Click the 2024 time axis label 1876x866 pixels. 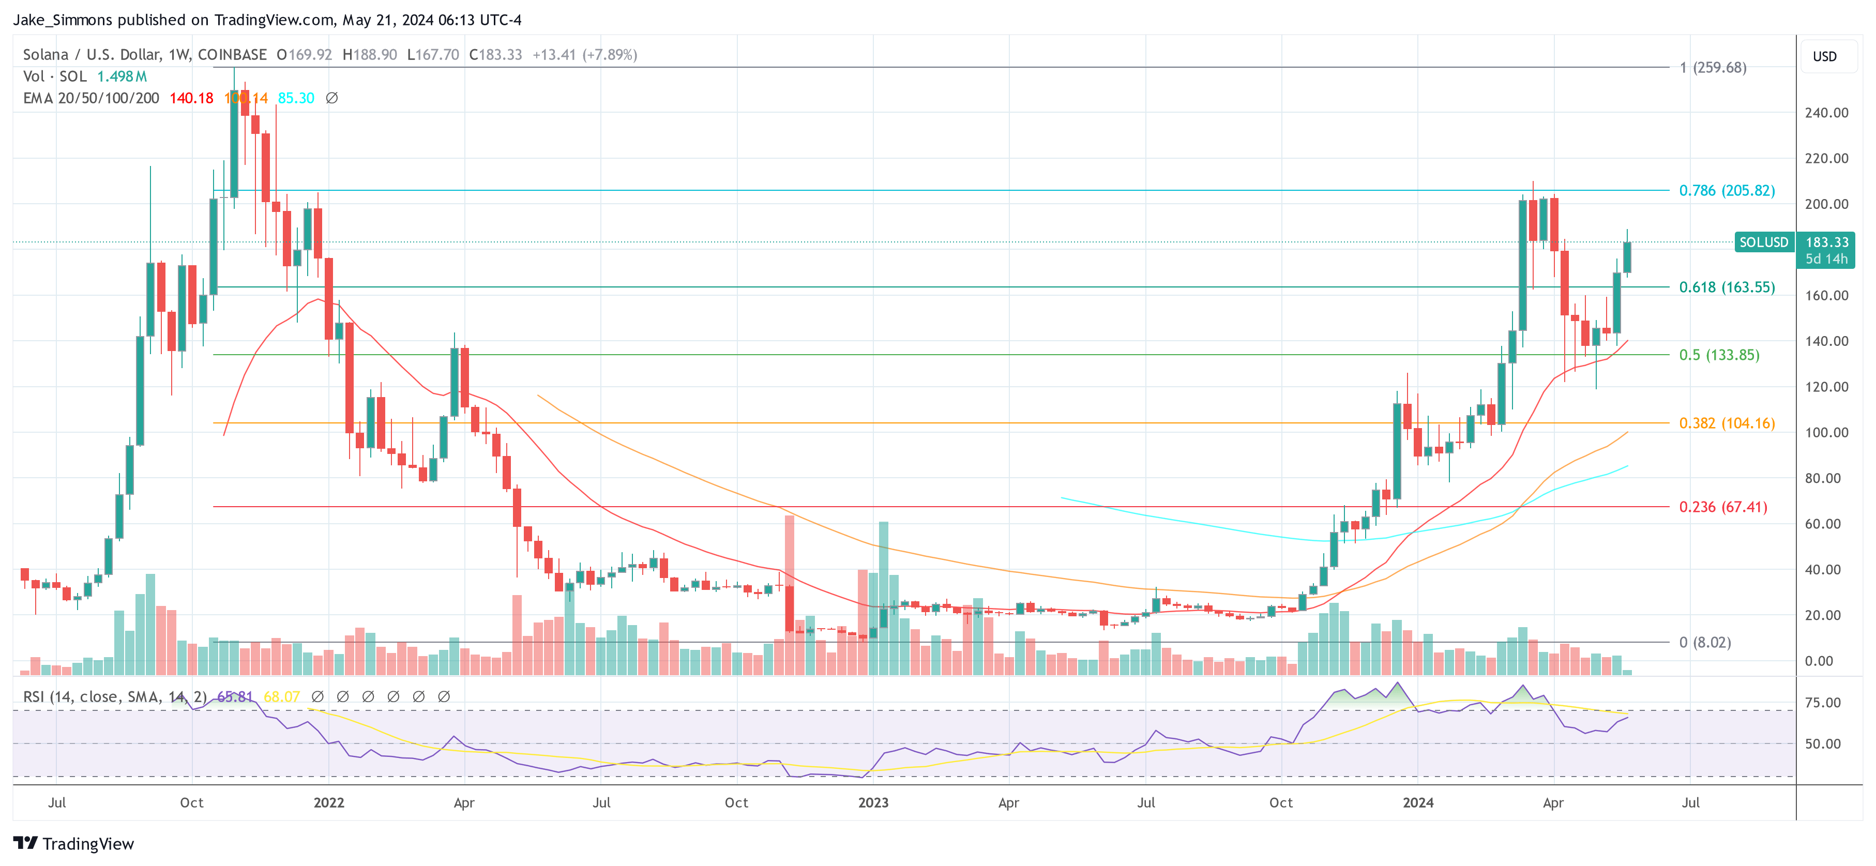pos(1418,802)
